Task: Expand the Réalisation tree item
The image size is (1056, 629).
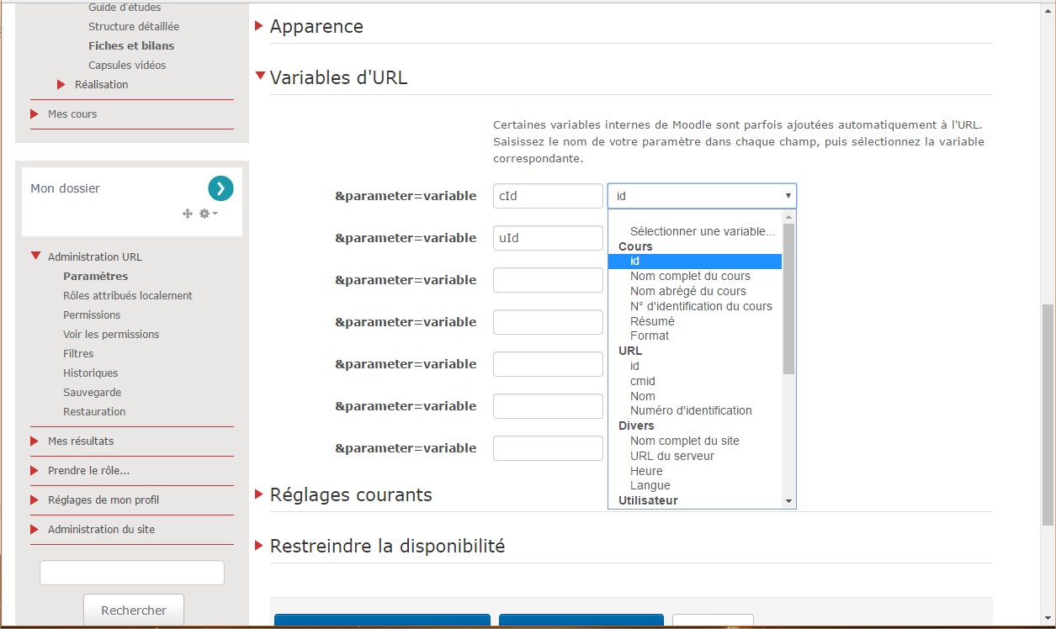Action: pos(61,84)
